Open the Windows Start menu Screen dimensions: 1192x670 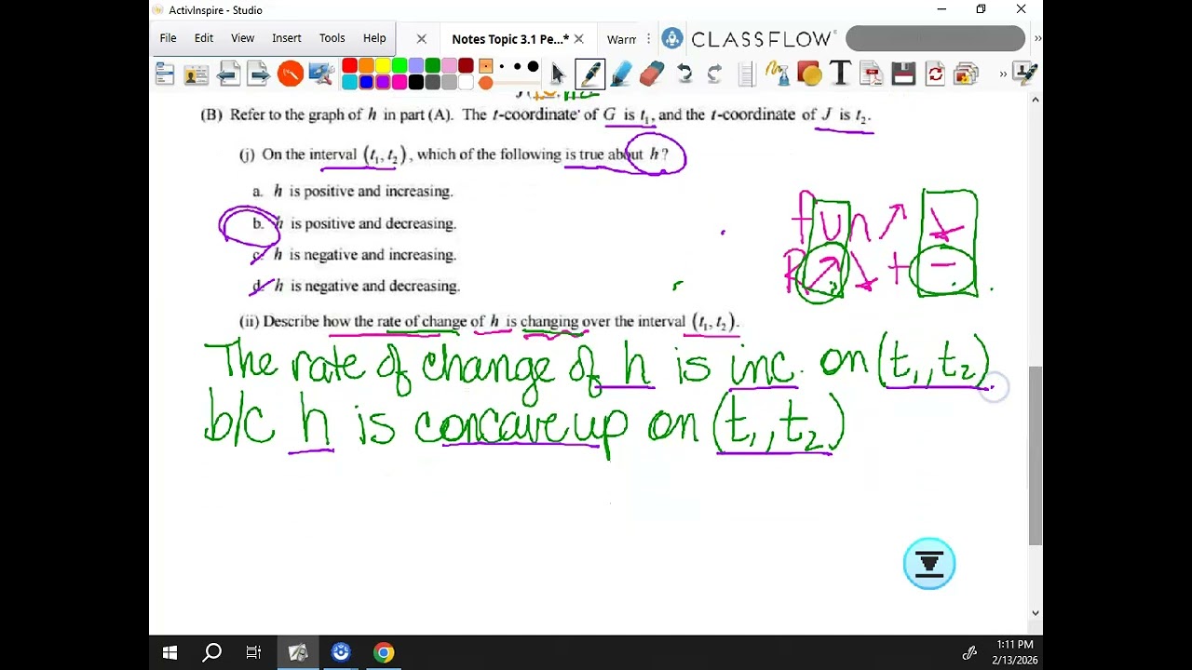(x=169, y=652)
